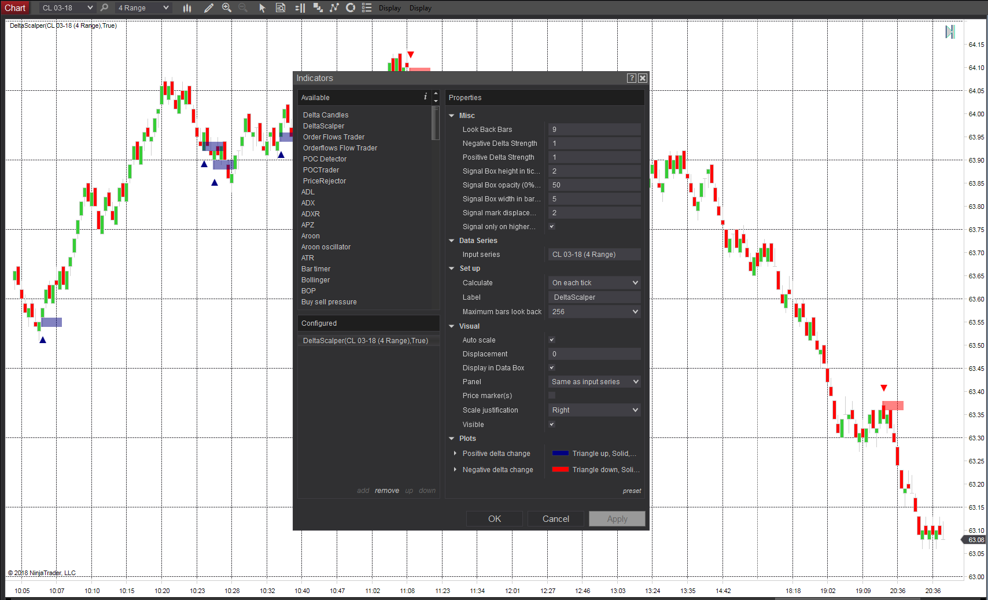The width and height of the screenshot is (988, 600).
Task: Click the Cancel button
Action: coord(556,519)
